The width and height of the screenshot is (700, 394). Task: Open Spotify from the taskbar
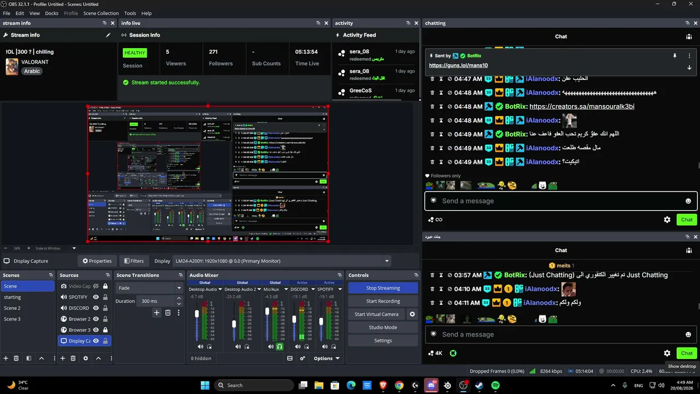tap(495, 385)
